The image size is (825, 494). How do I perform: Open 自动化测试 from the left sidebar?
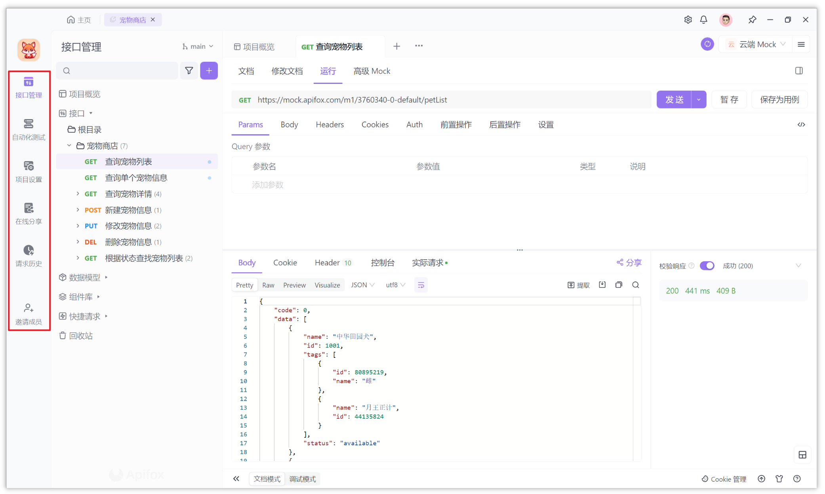[x=28, y=129]
